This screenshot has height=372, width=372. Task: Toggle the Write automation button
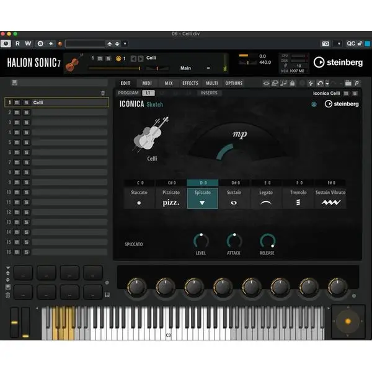[x=29, y=44]
